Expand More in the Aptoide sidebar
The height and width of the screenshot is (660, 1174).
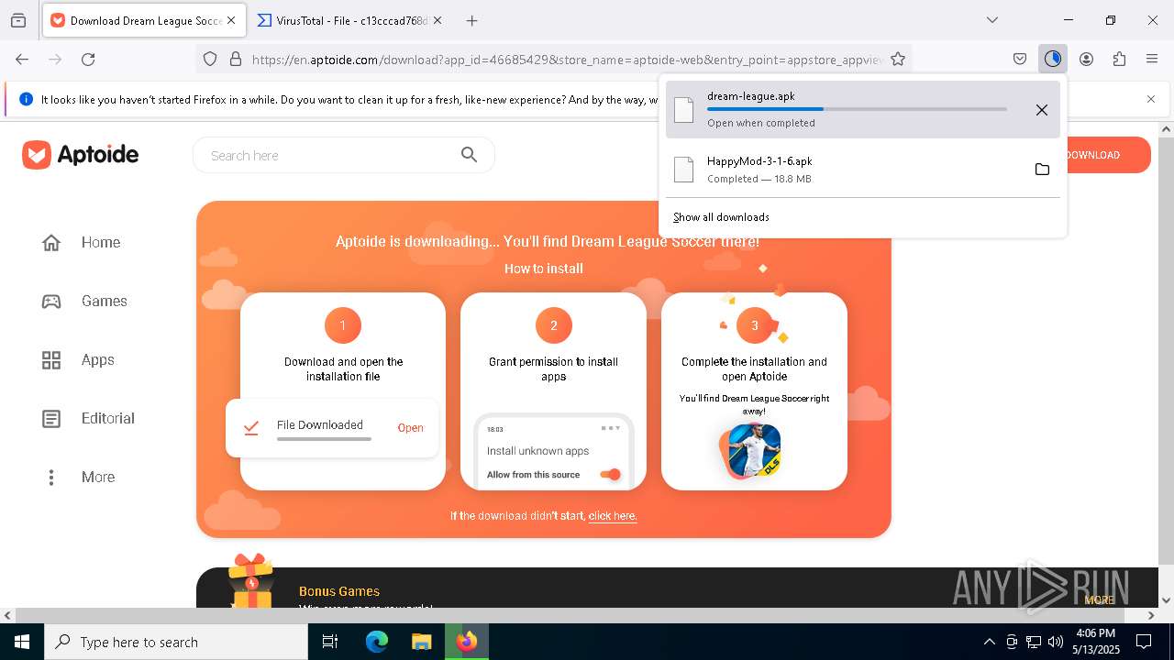[79, 477]
